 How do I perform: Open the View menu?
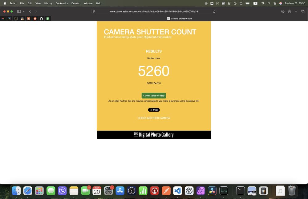point(38,3)
